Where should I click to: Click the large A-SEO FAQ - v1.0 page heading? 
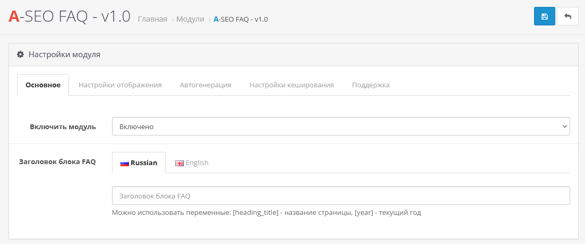pos(69,16)
